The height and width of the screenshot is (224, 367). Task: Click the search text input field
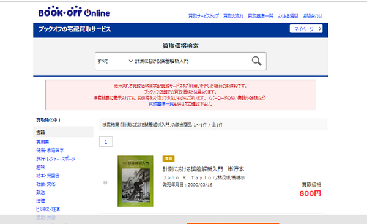point(191,61)
